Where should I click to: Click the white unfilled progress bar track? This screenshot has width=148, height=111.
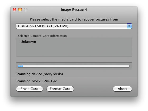76,66
